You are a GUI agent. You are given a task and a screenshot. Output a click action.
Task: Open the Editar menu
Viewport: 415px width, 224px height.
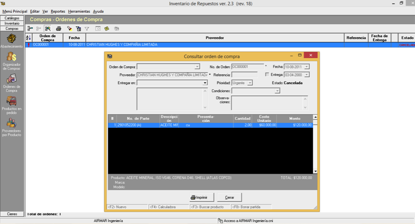point(34,11)
